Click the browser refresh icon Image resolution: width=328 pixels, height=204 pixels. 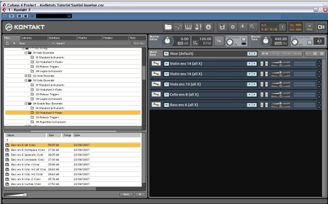tap(8, 44)
